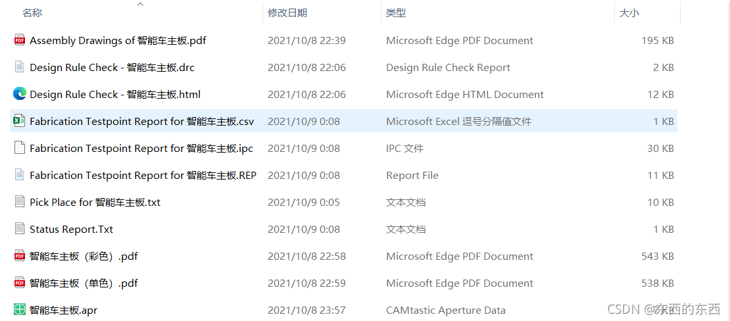Click PDF icon of 智能车主板（彩色）.pdf

coord(20,256)
